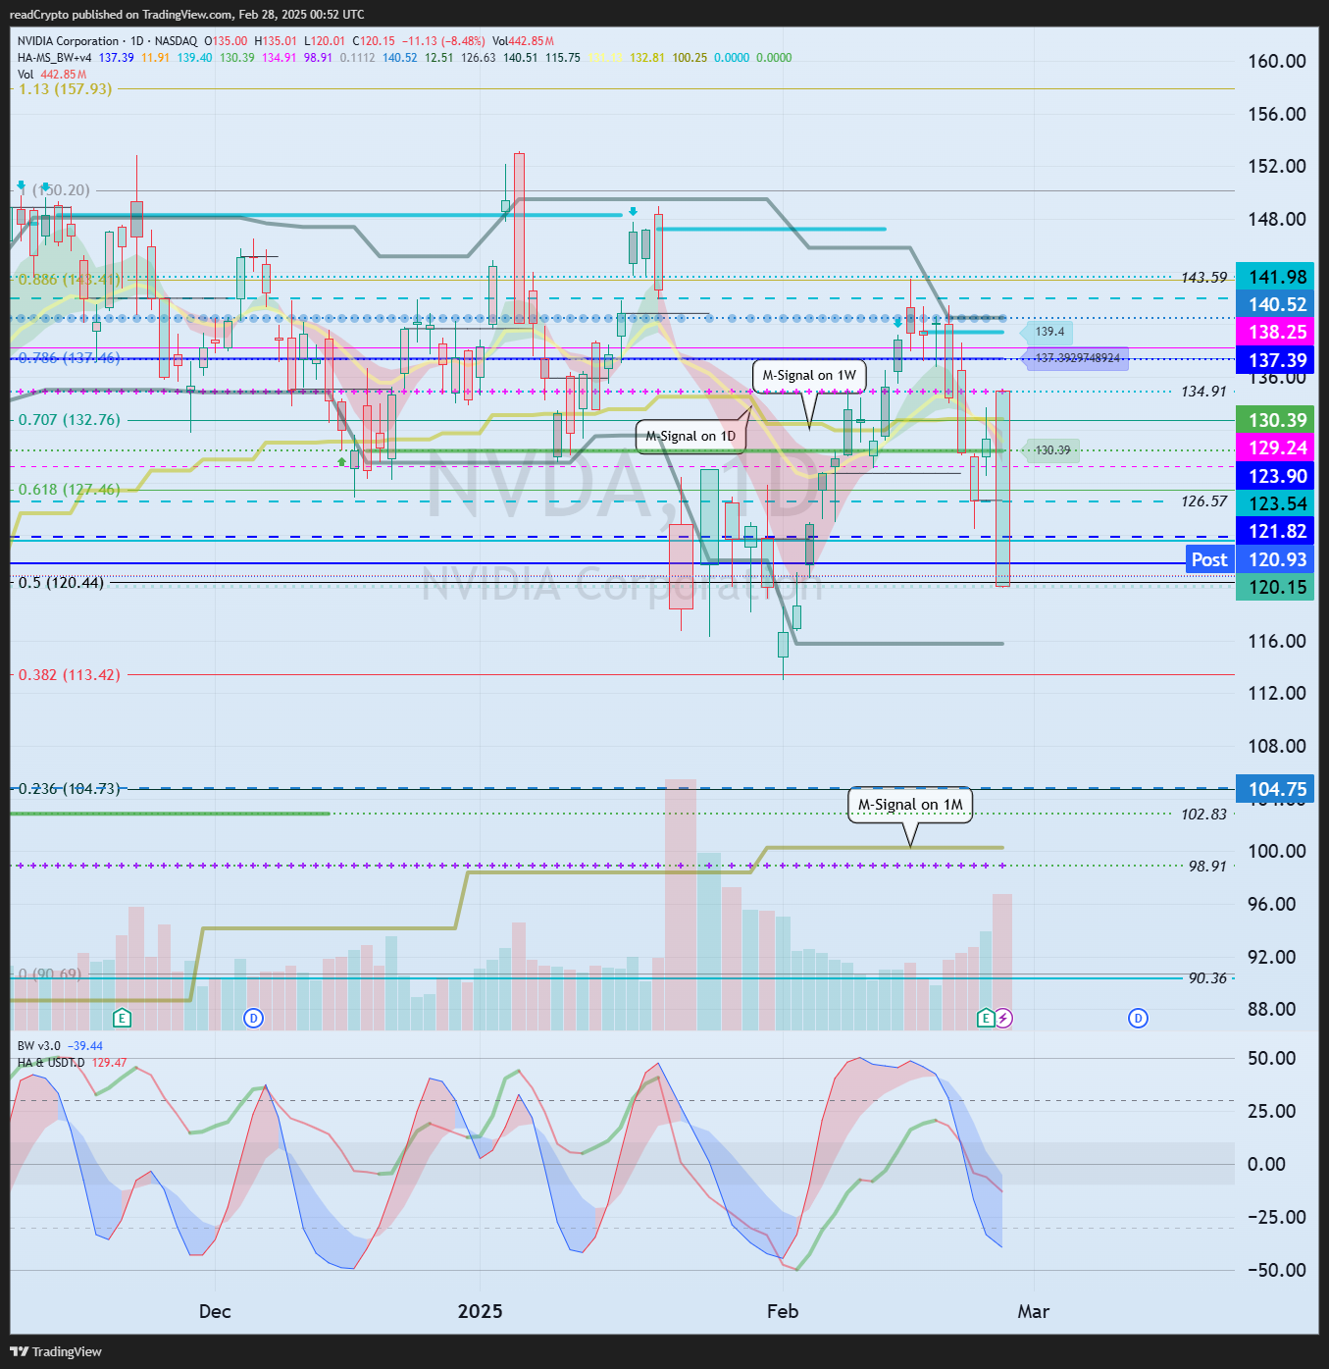
Task: Click the purple lightning event marker
Action: click(1003, 1018)
